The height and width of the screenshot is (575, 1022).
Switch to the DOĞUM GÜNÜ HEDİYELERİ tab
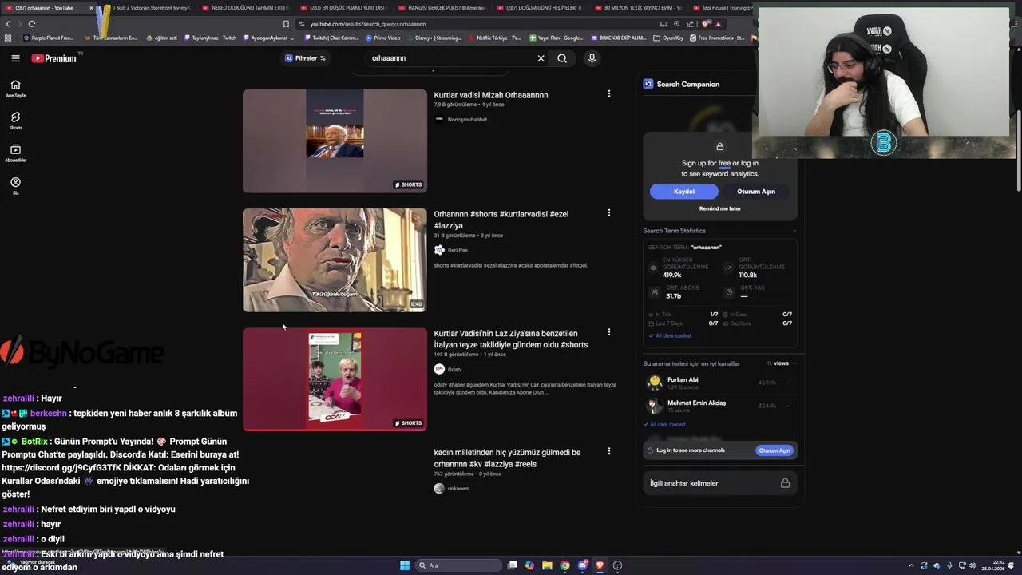pyautogui.click(x=540, y=7)
